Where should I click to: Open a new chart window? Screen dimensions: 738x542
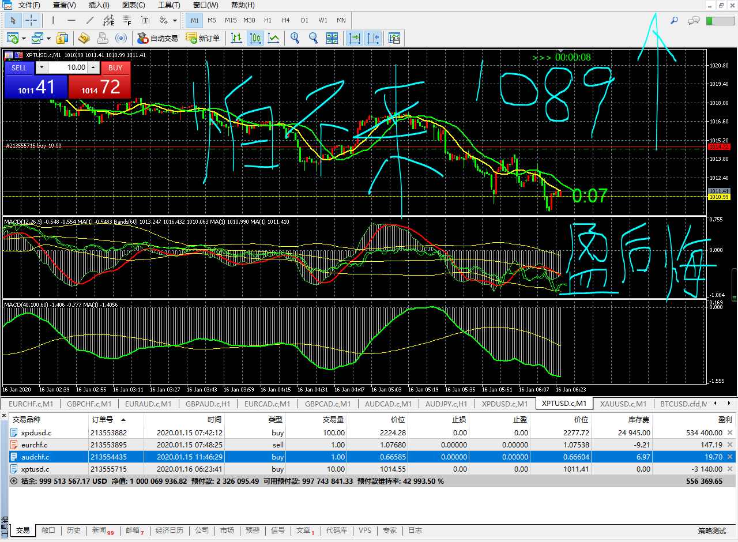[x=13, y=39]
